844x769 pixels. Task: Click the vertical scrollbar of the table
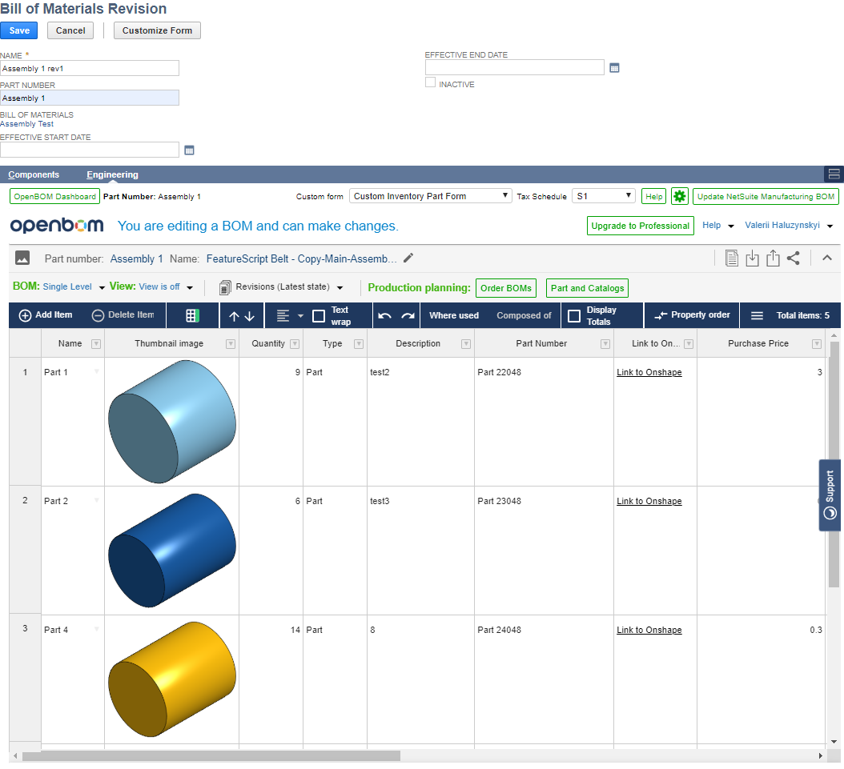(x=834, y=464)
